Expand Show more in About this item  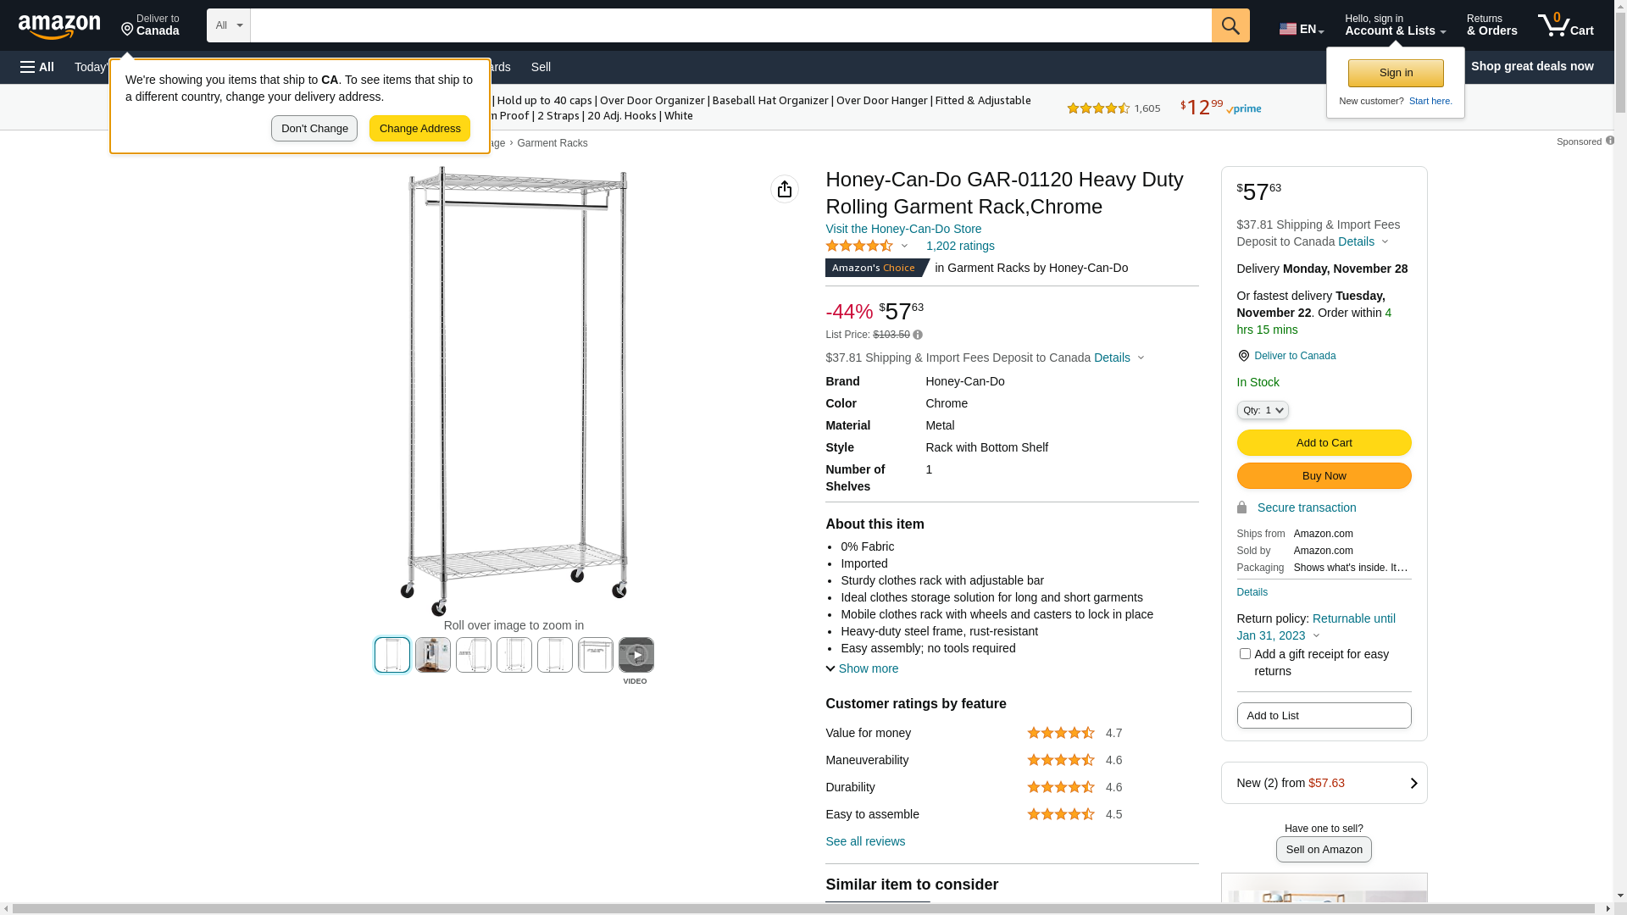coord(862,668)
